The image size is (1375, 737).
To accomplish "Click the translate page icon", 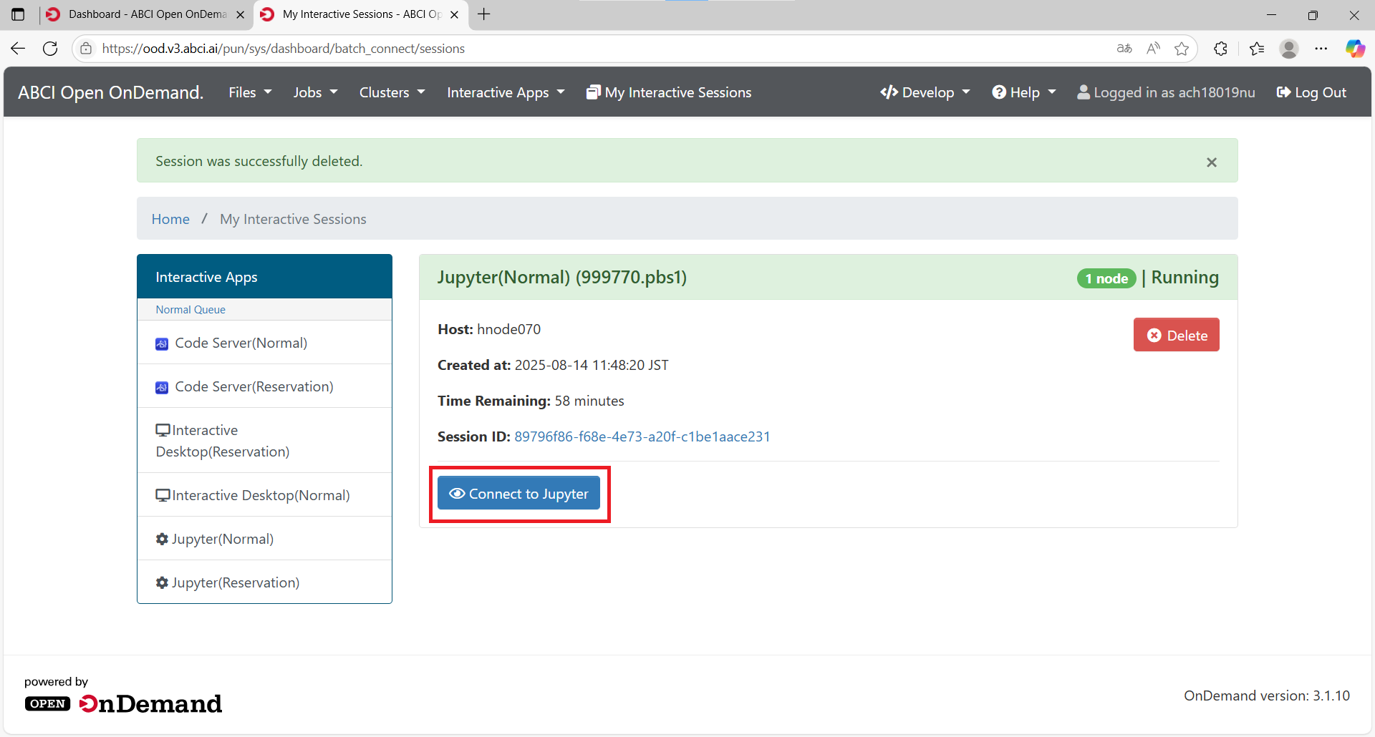I will (1124, 49).
